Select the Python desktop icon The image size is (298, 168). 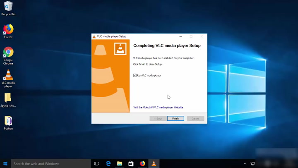(8, 121)
